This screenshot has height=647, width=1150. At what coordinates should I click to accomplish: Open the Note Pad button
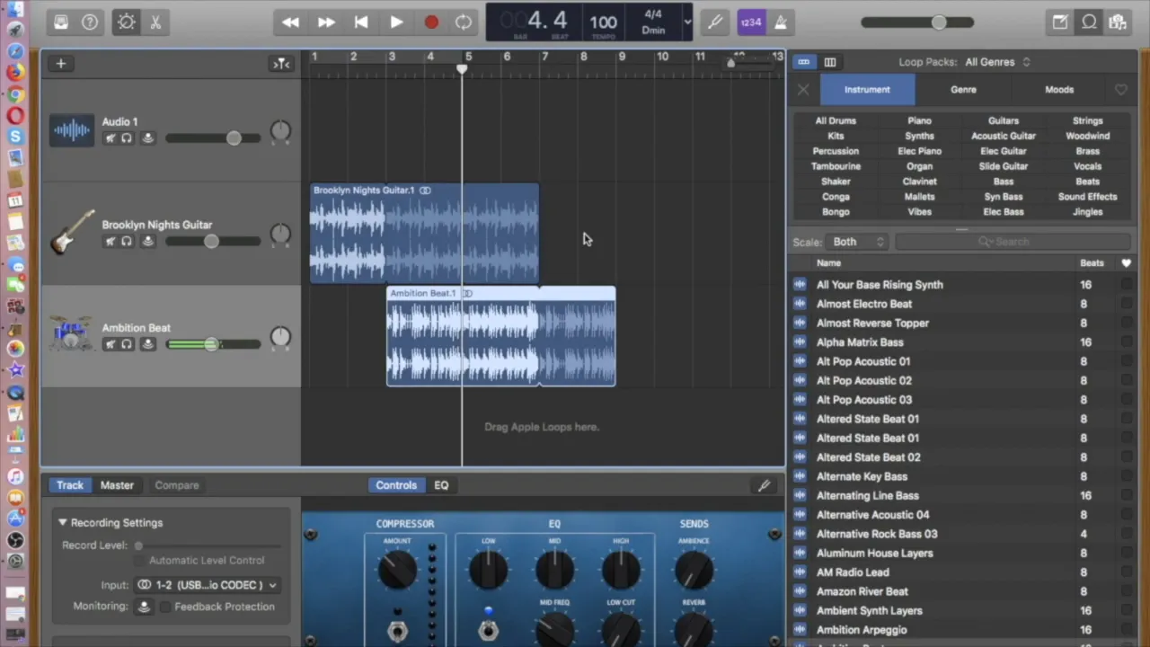point(1060,22)
